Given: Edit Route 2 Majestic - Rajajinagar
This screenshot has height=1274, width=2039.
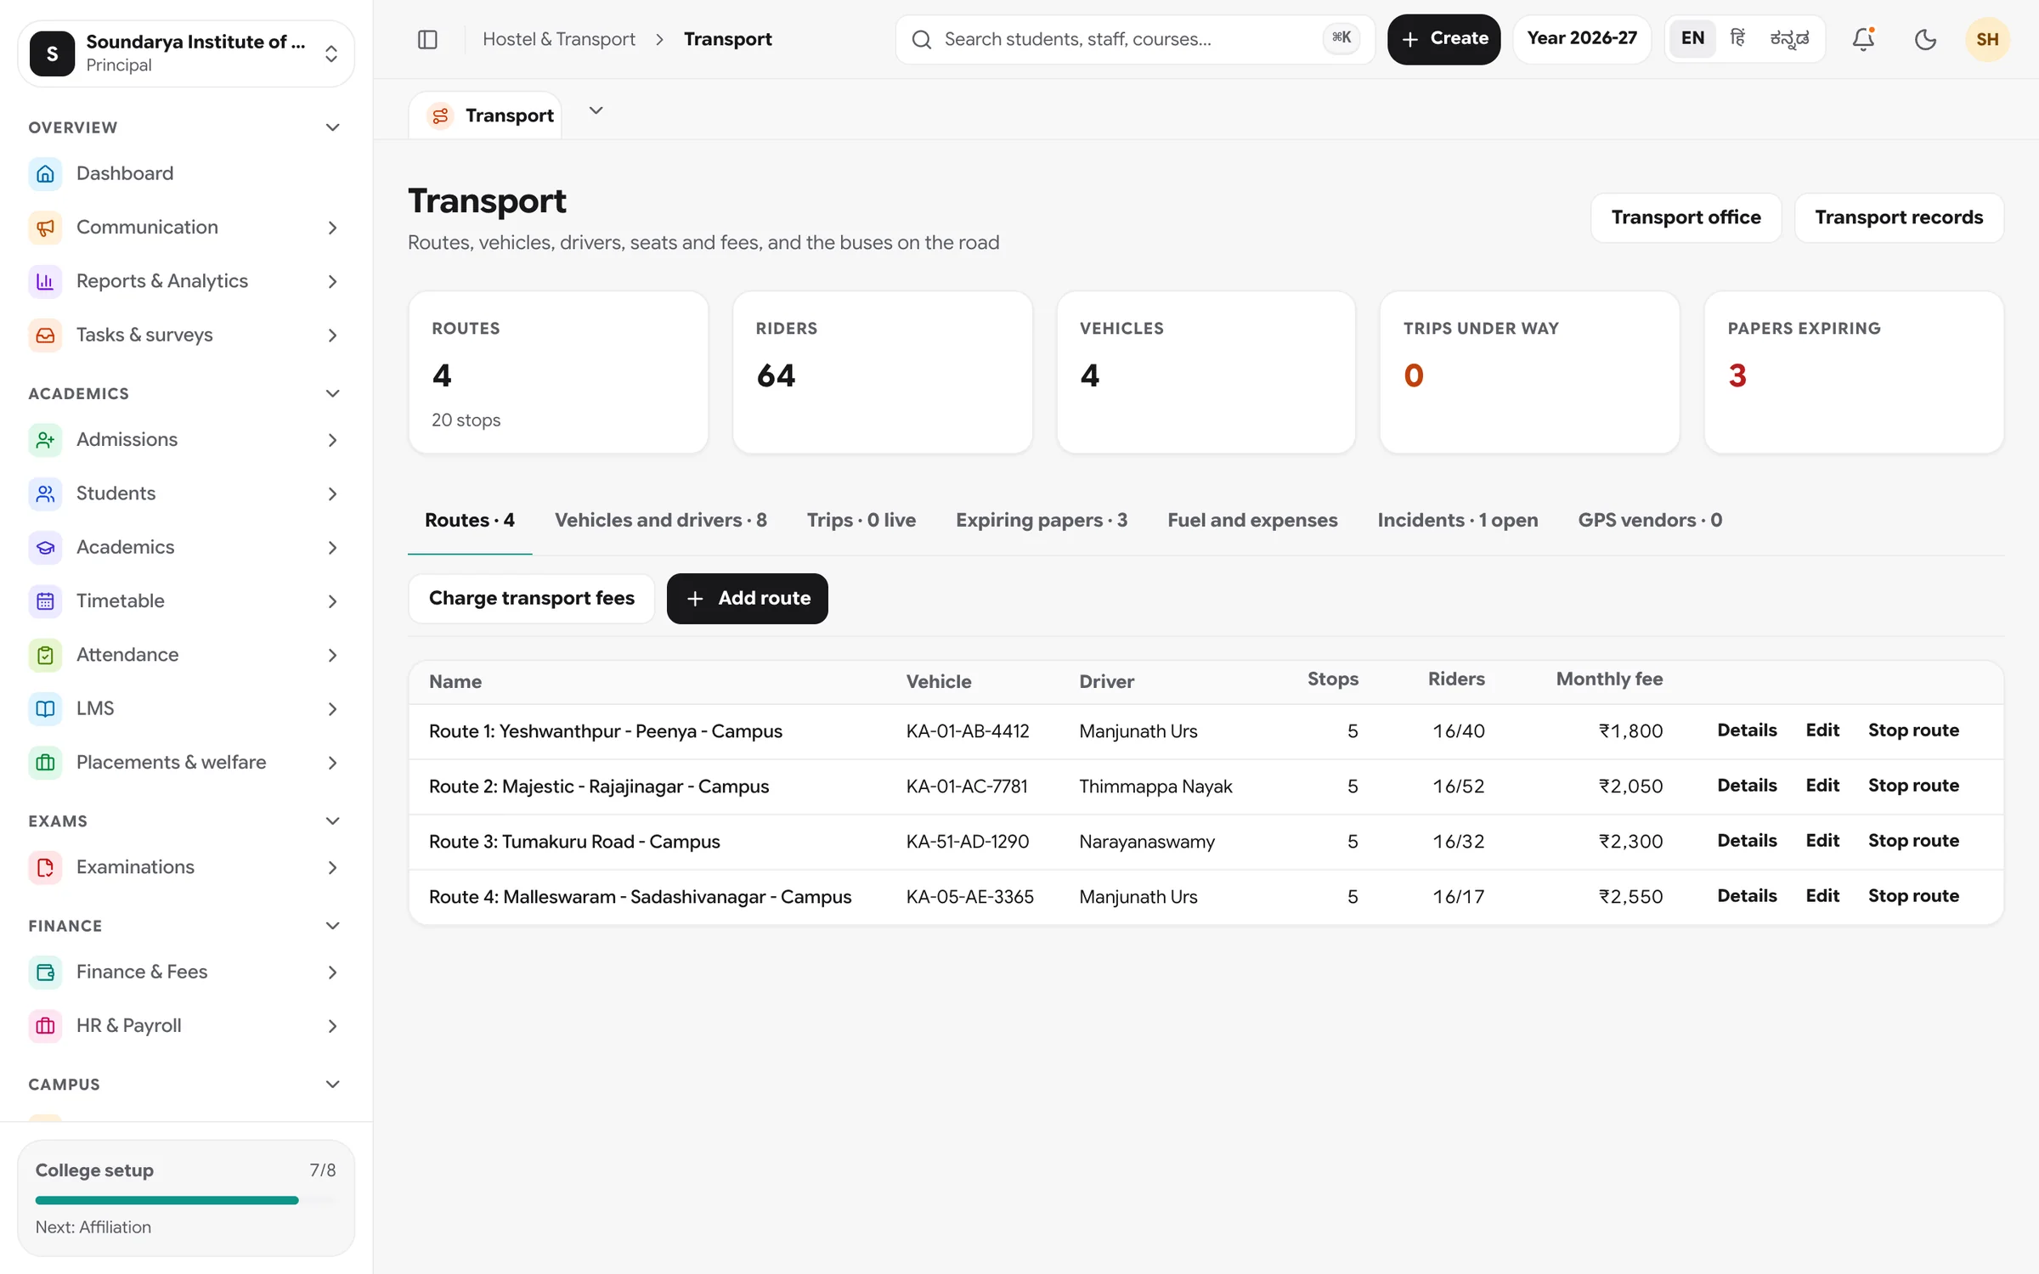Looking at the screenshot, I should coord(1822,786).
